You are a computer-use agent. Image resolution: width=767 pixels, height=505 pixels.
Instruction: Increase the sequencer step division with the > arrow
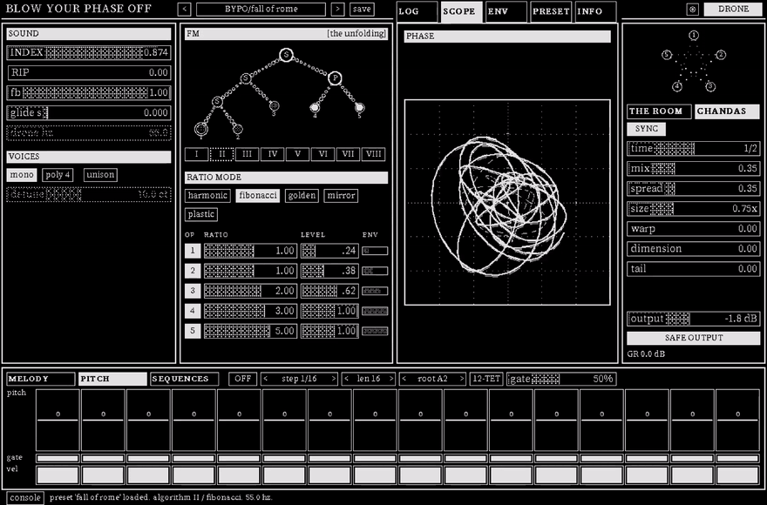(334, 379)
